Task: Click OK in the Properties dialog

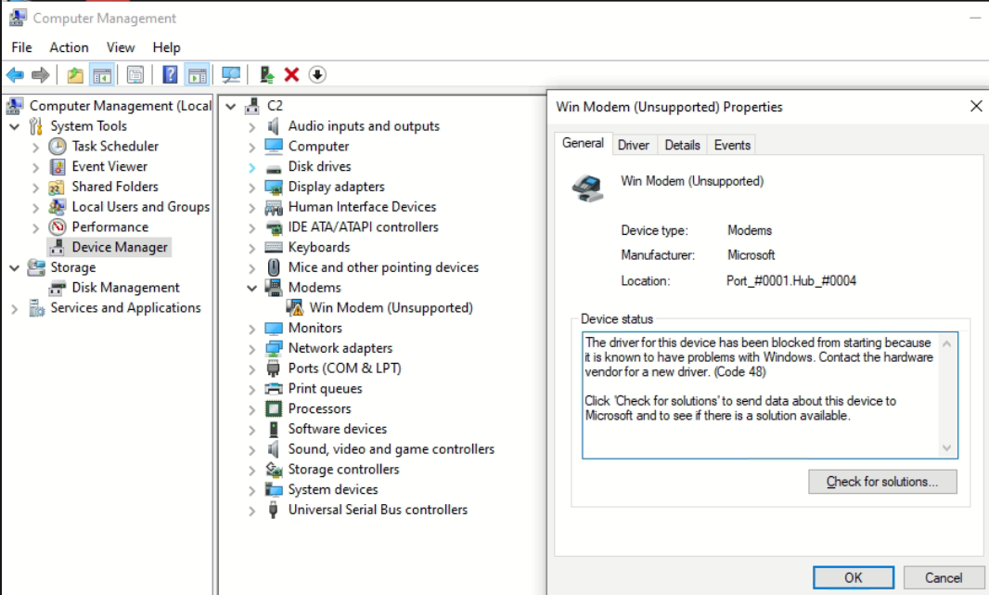Action: pyautogui.click(x=853, y=577)
